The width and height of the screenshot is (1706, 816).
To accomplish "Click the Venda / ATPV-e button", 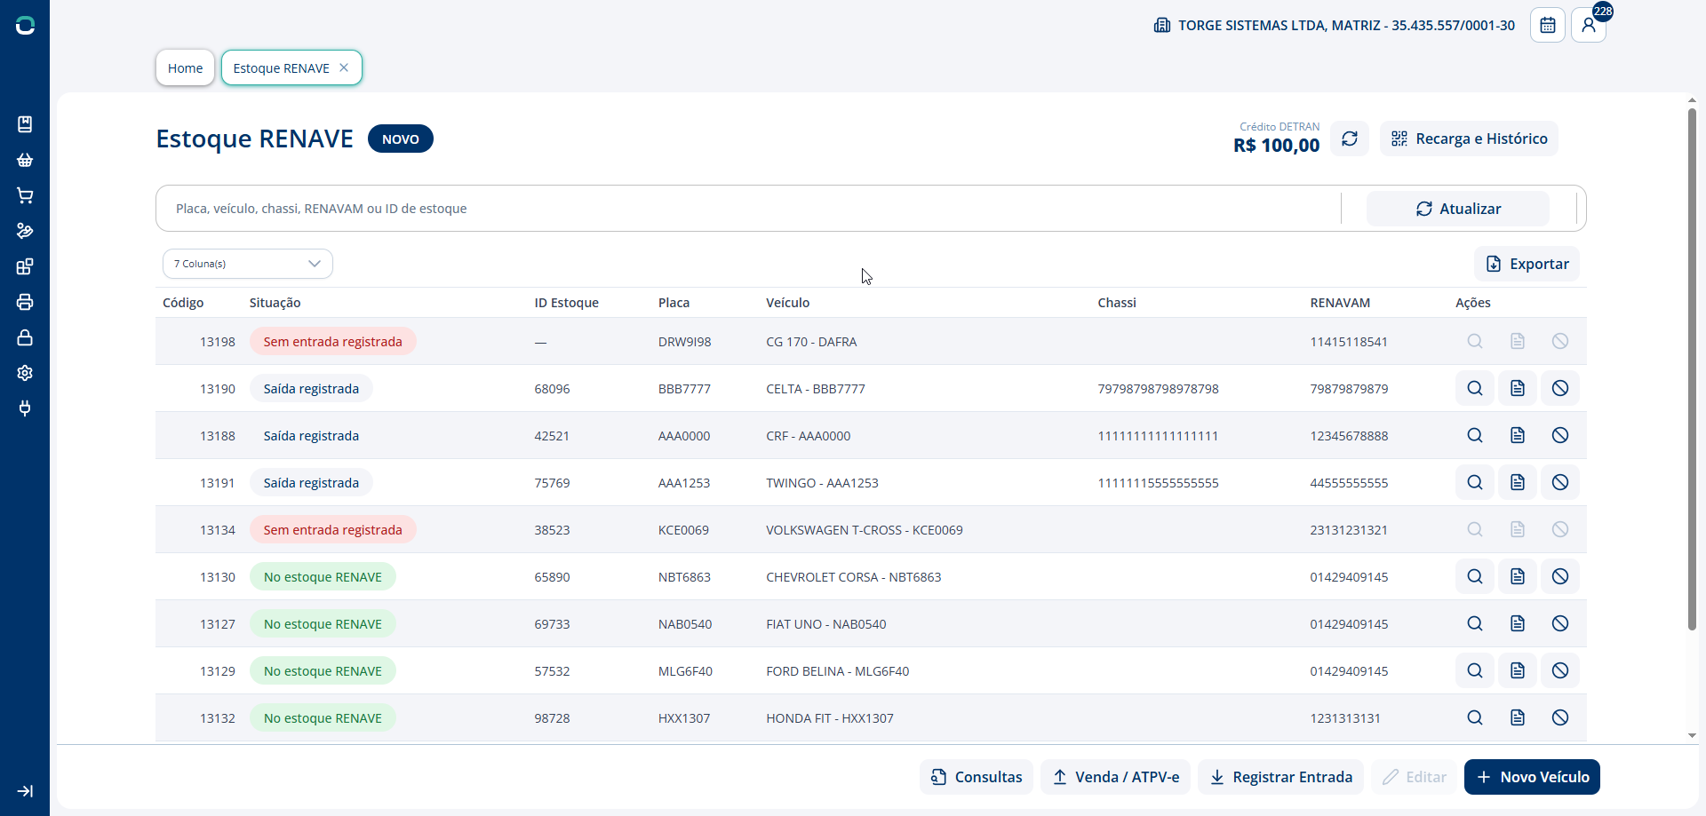I will (1116, 777).
